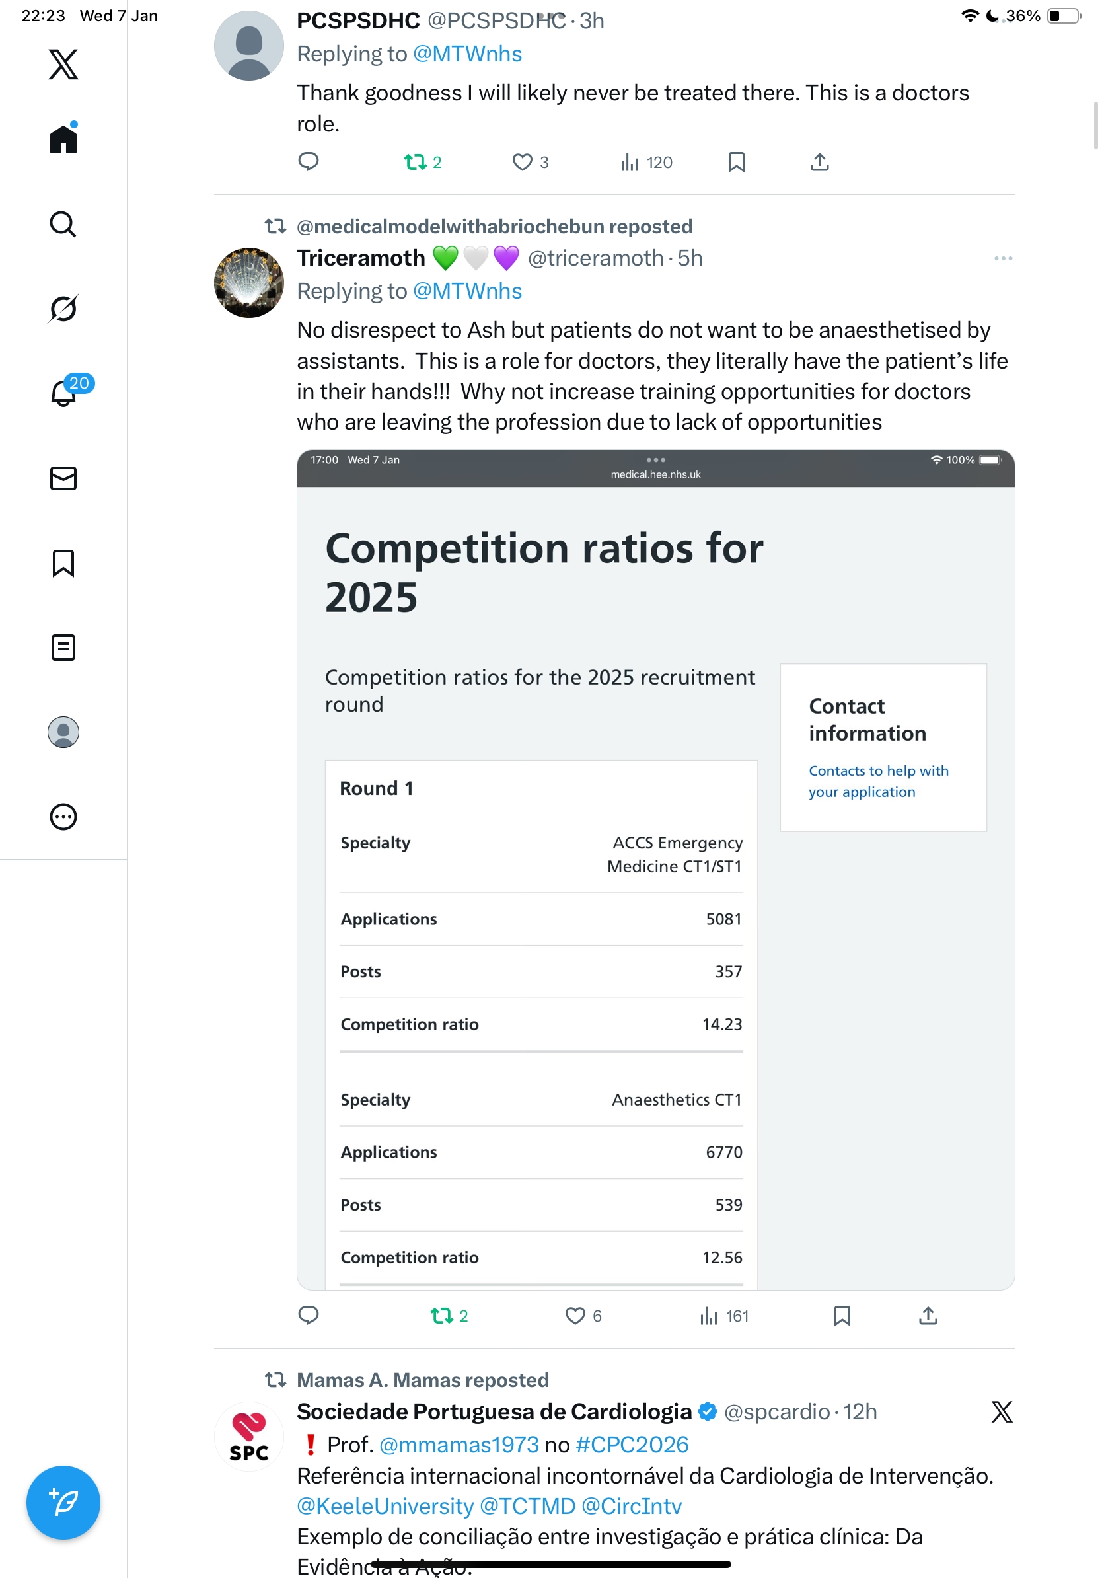Toggle repost on PCSPSDHC's reply
1102x1578 pixels.
pyautogui.click(x=415, y=162)
